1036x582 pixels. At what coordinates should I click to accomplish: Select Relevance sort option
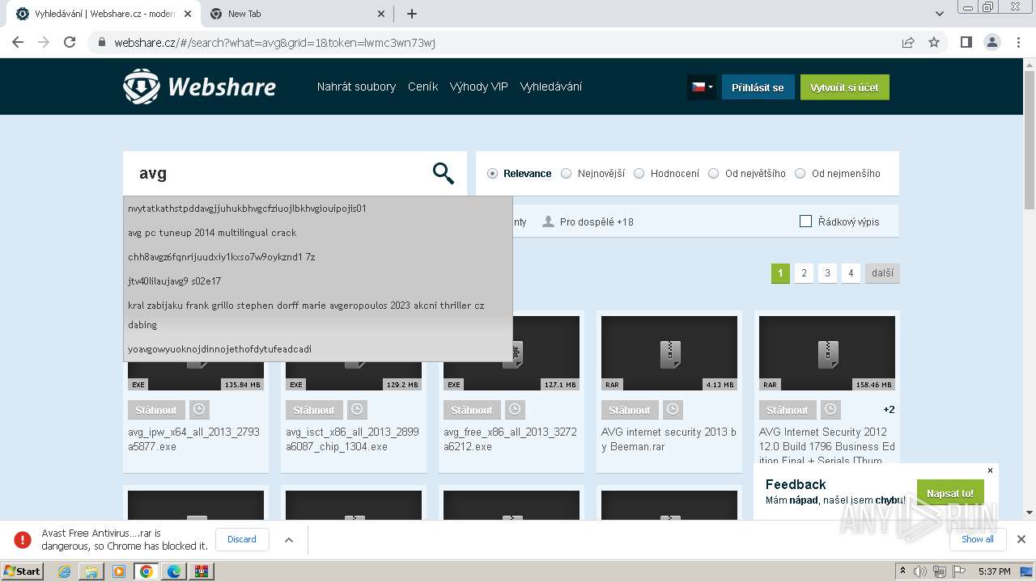[492, 174]
